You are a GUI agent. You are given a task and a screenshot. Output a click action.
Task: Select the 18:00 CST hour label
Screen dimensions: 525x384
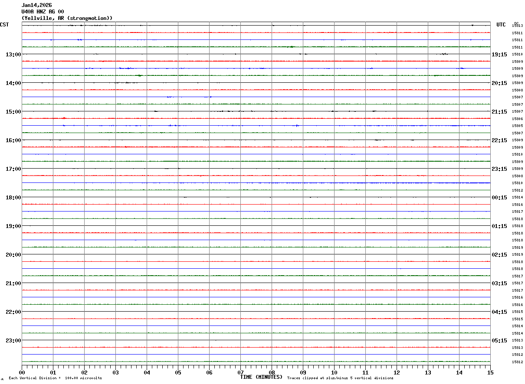[13, 198]
